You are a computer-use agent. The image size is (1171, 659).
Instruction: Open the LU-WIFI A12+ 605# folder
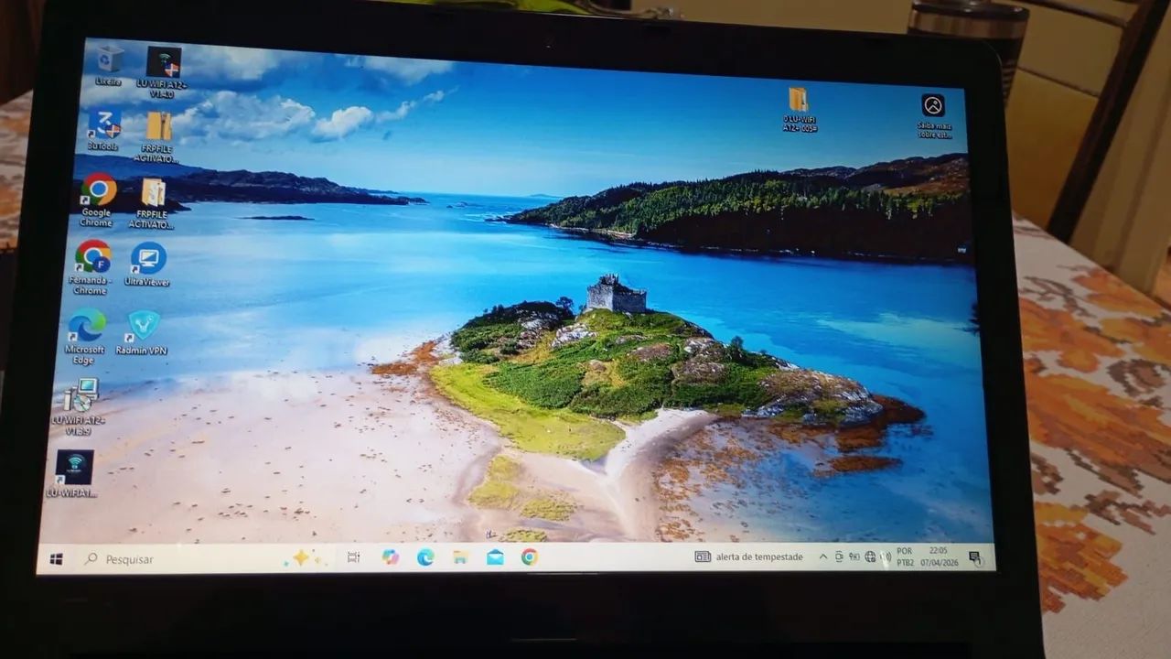[x=799, y=109]
